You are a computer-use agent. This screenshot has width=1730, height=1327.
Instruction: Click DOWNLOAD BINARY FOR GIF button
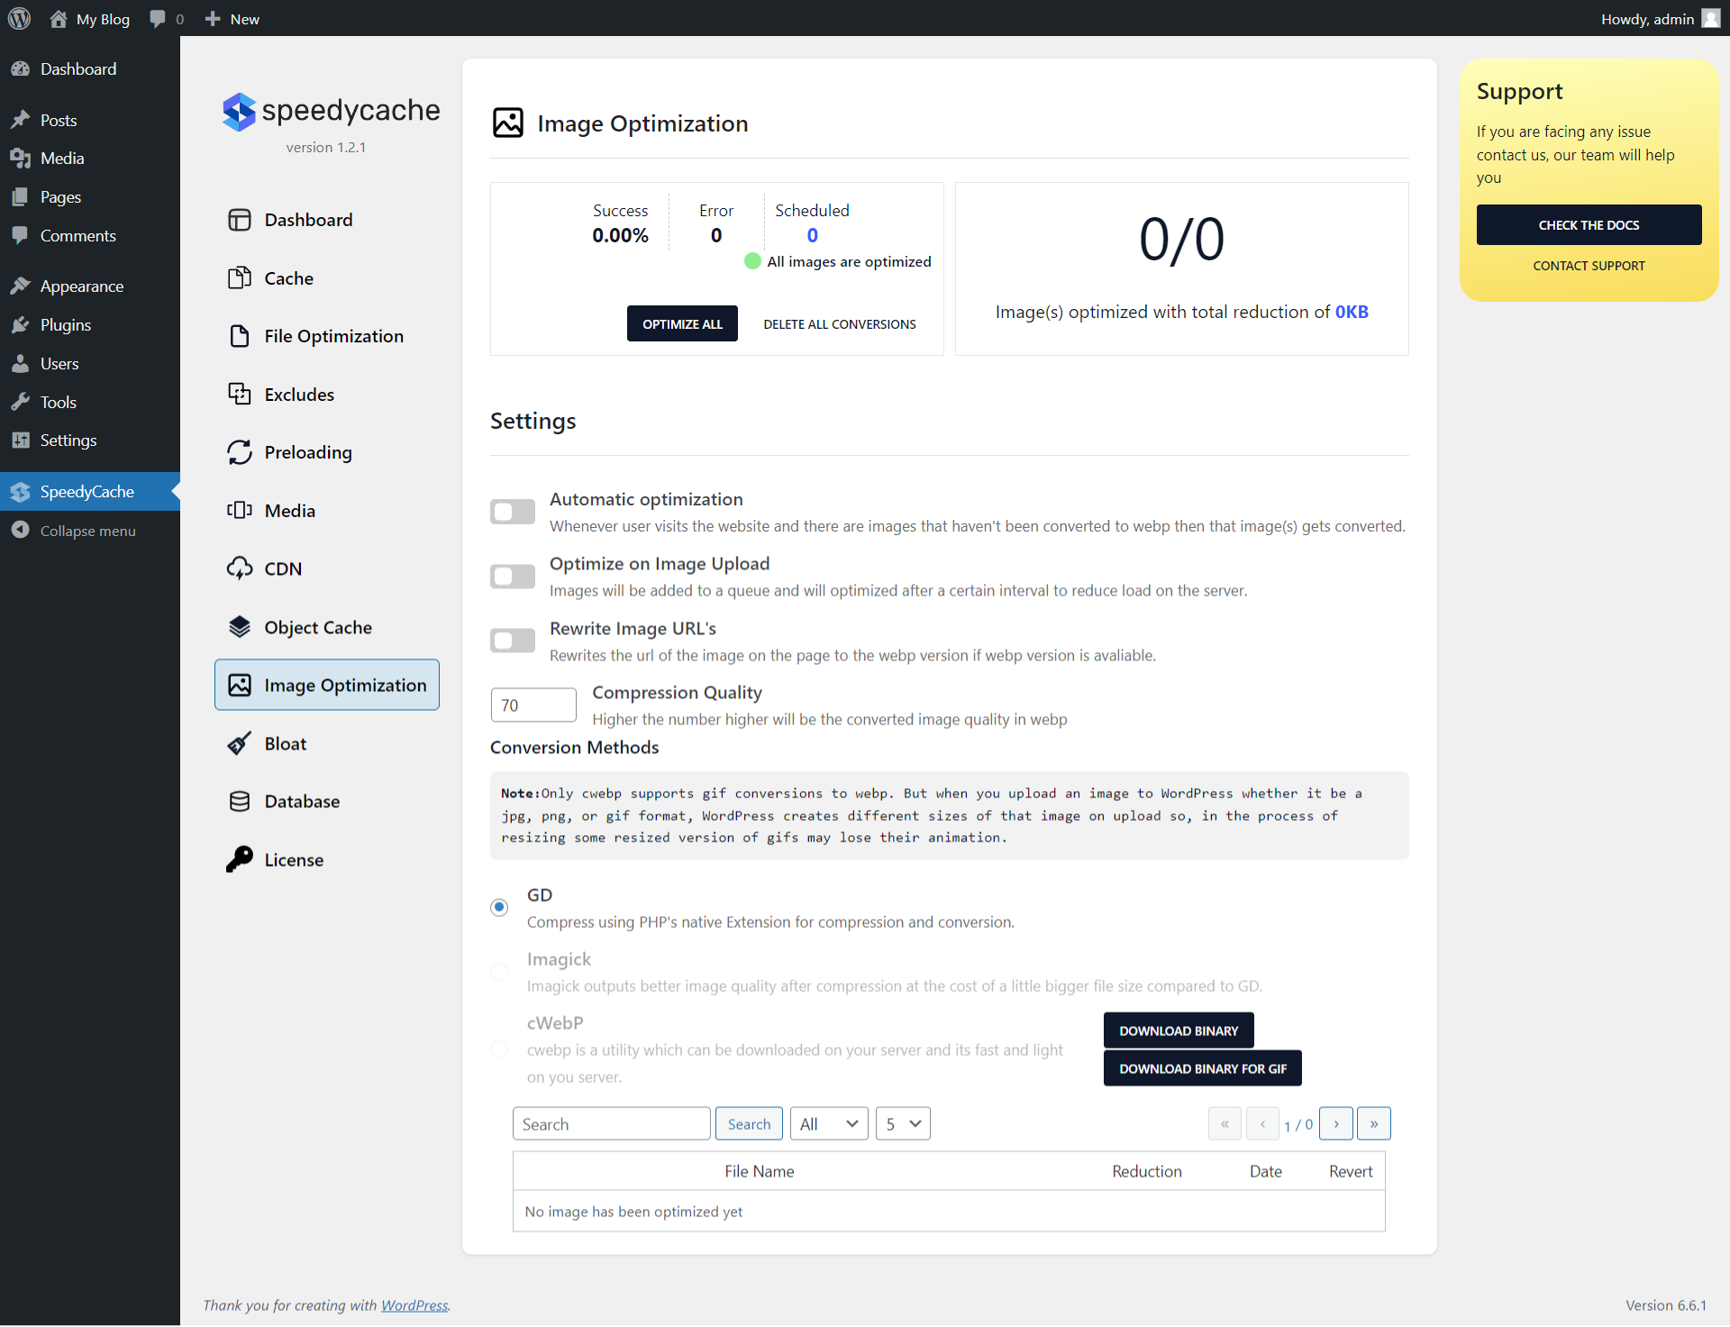point(1203,1068)
